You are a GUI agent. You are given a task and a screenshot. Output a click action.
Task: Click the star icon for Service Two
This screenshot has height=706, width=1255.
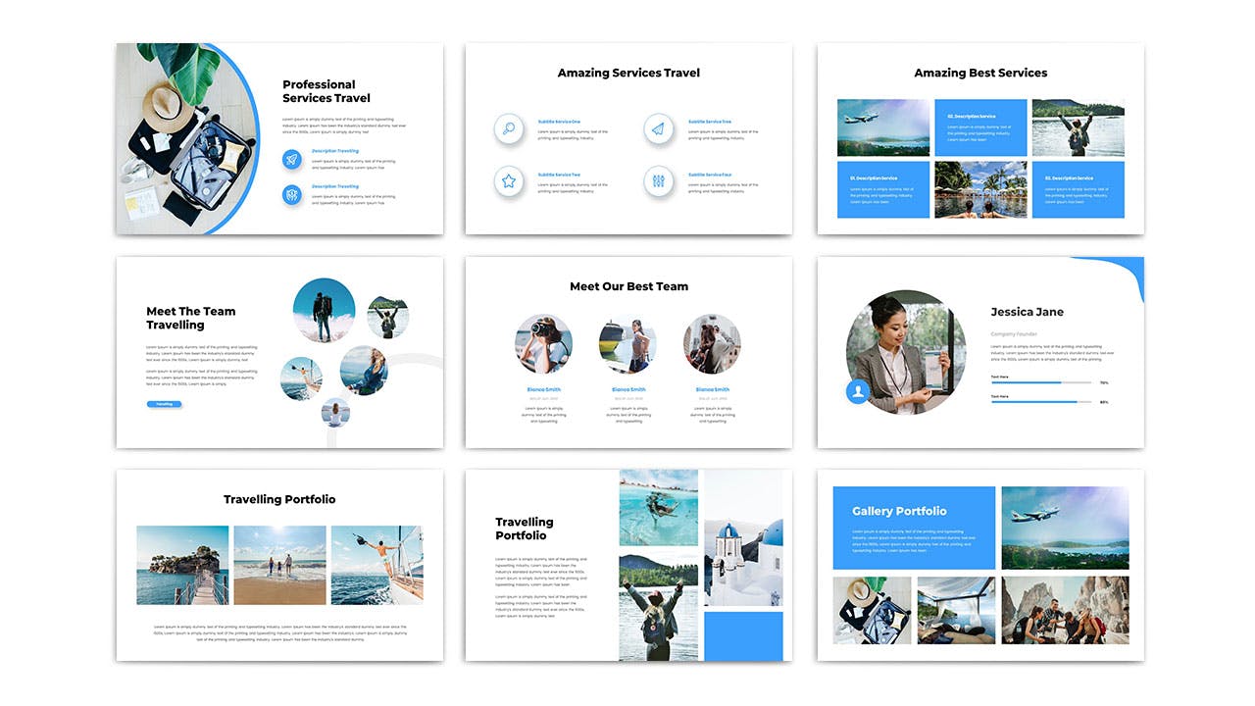click(x=509, y=180)
